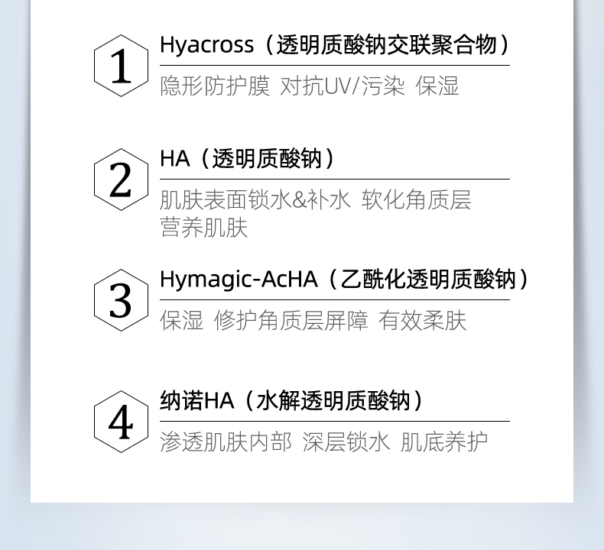Click the HA（透明质酸钠）heading
The height and width of the screenshot is (550, 604).
[x=247, y=159]
